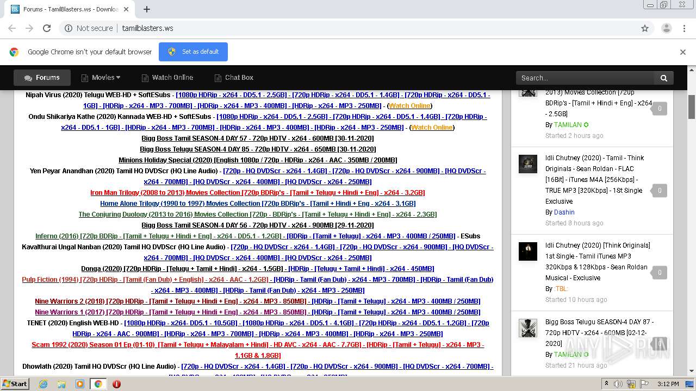Bookmark this page with star icon
696x391 pixels.
click(645, 28)
